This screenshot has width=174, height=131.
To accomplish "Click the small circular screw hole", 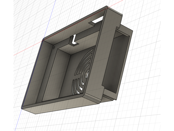I will (x=53, y=47).
